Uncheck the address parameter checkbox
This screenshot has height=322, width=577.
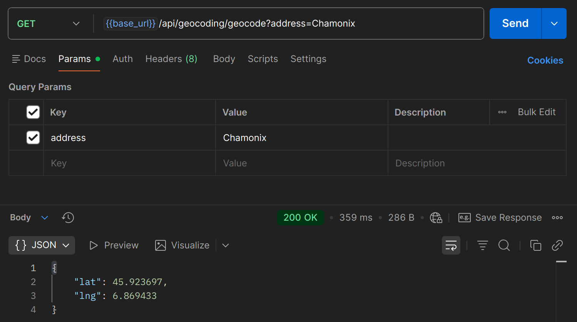(33, 138)
